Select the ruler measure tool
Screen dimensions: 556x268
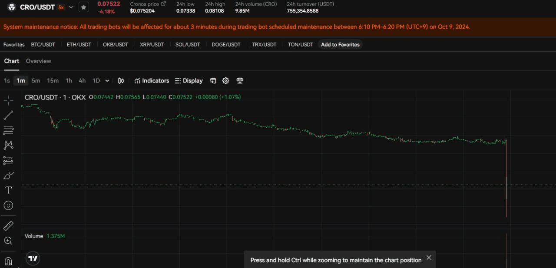point(8,226)
